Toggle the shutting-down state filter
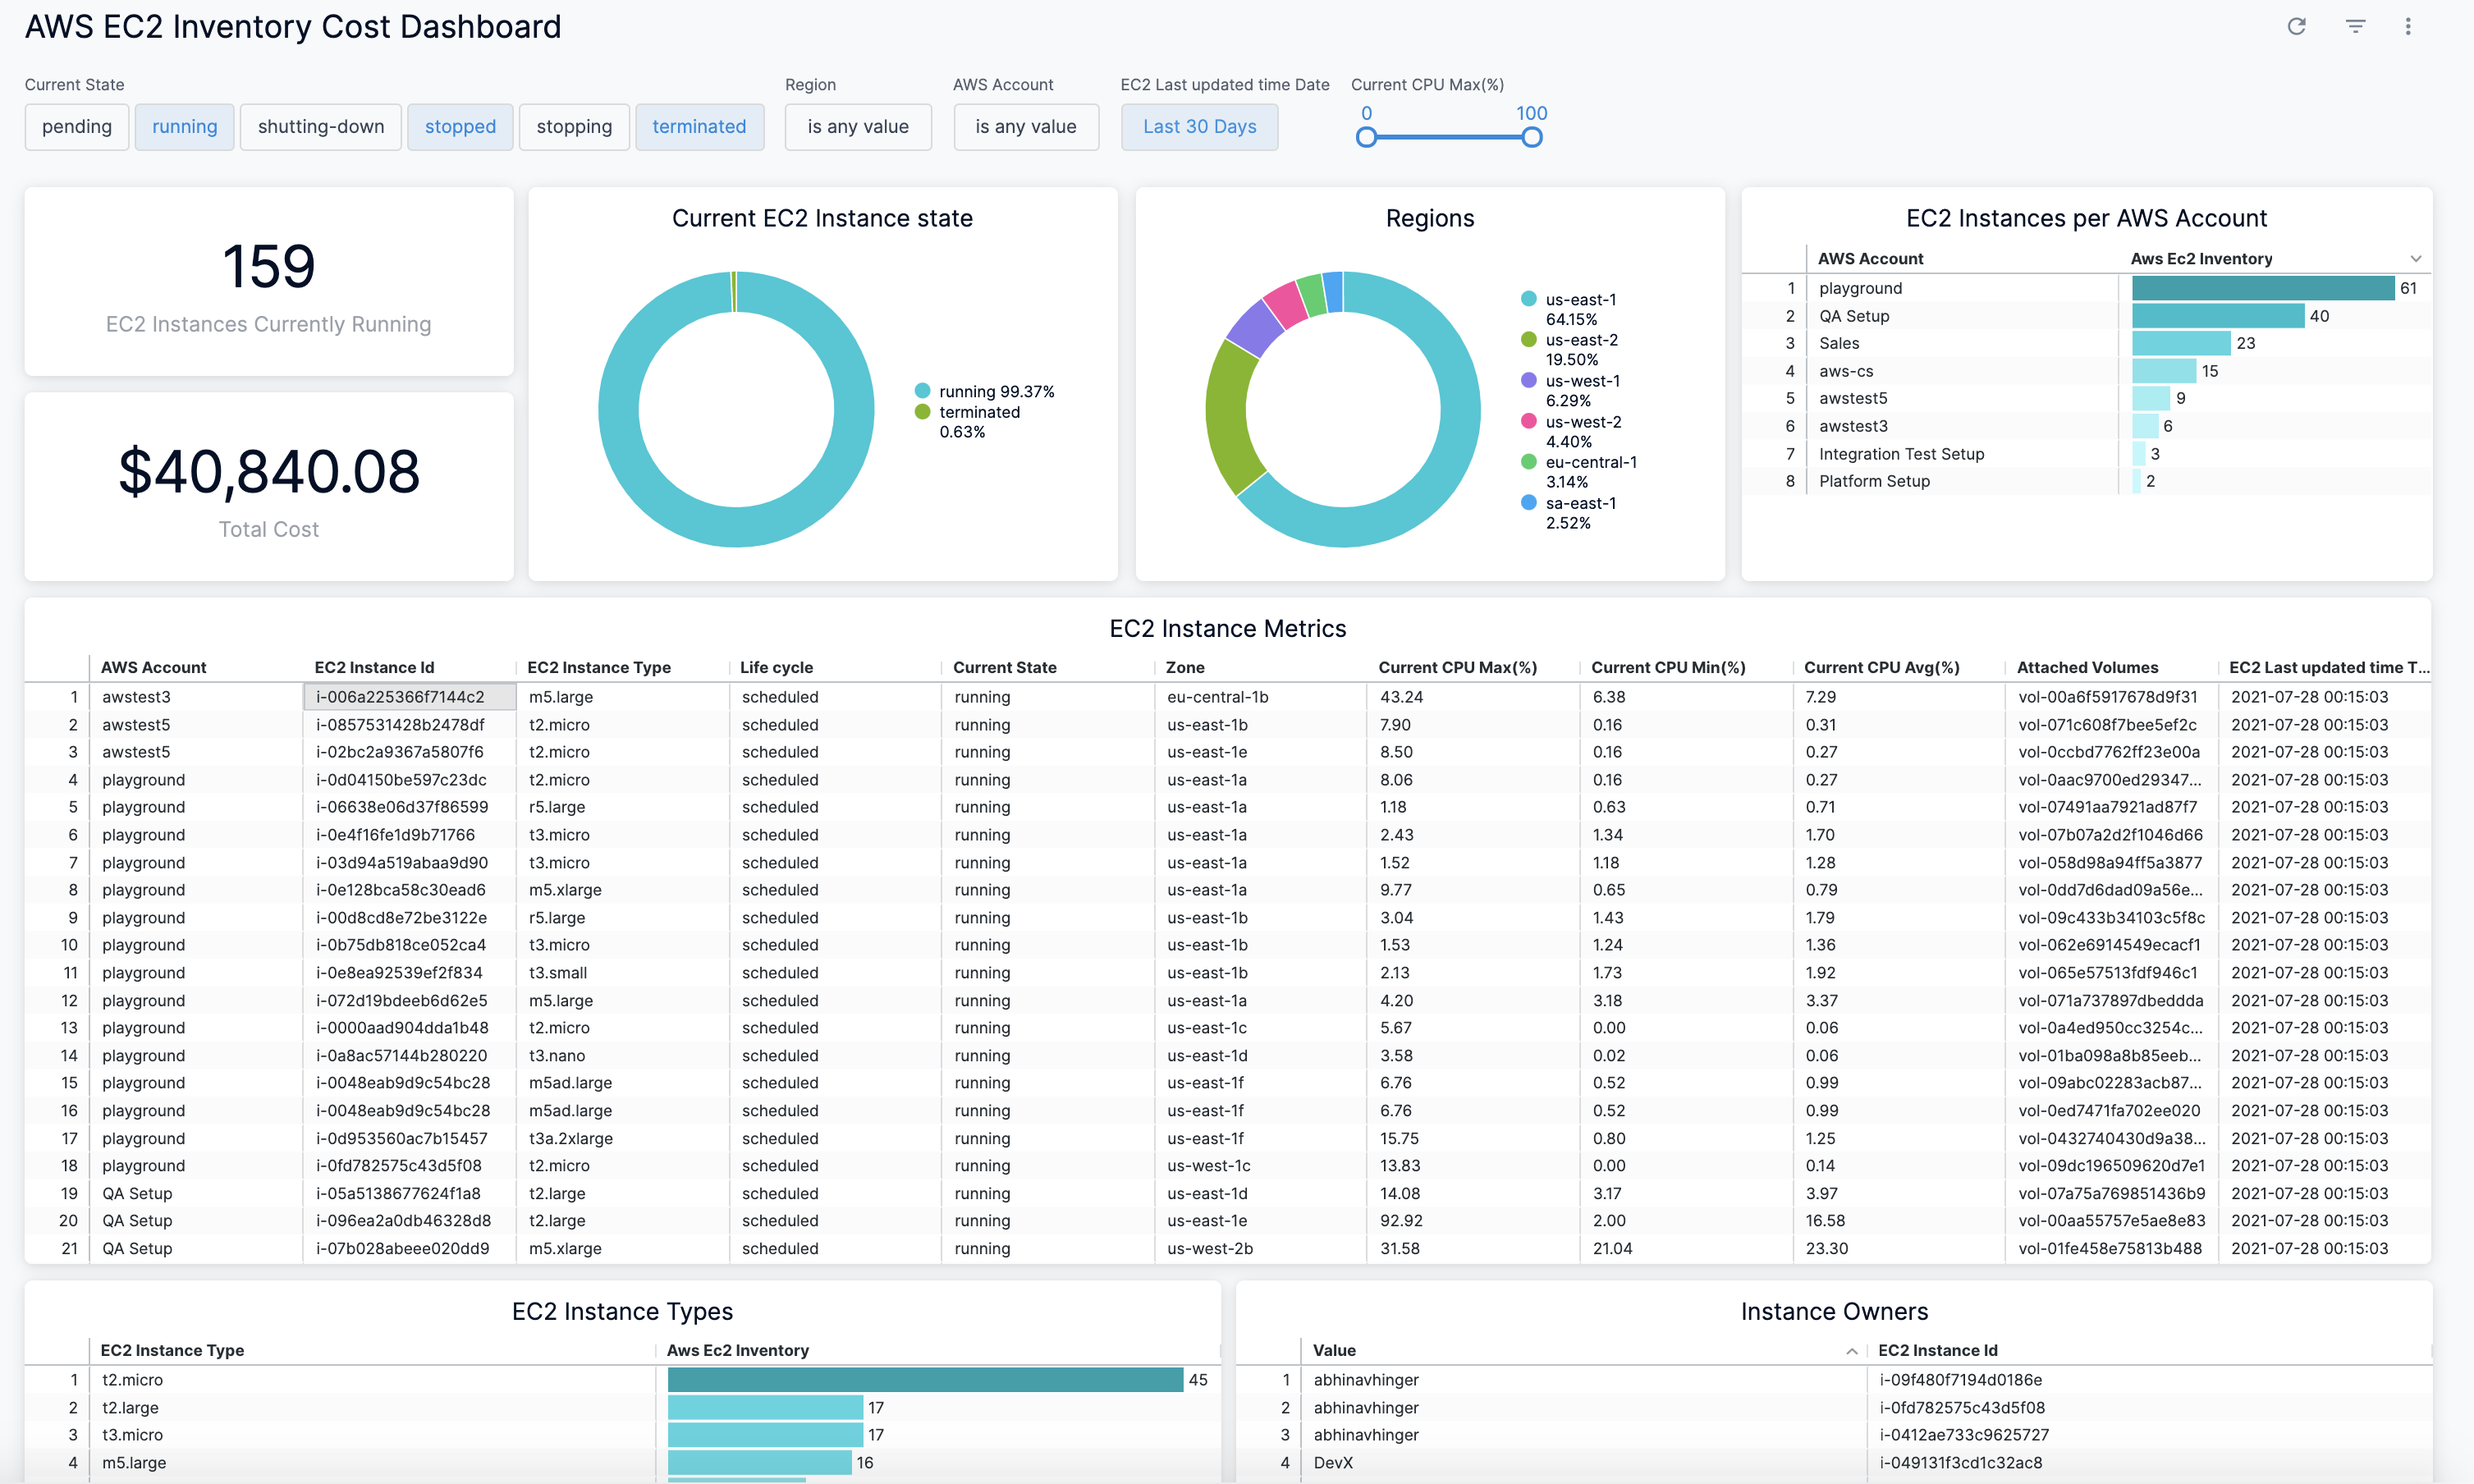Image resolution: width=2474 pixels, height=1484 pixels. point(320,127)
